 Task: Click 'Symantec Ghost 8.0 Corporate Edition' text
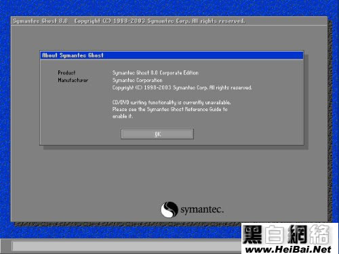pyautogui.click(x=155, y=72)
